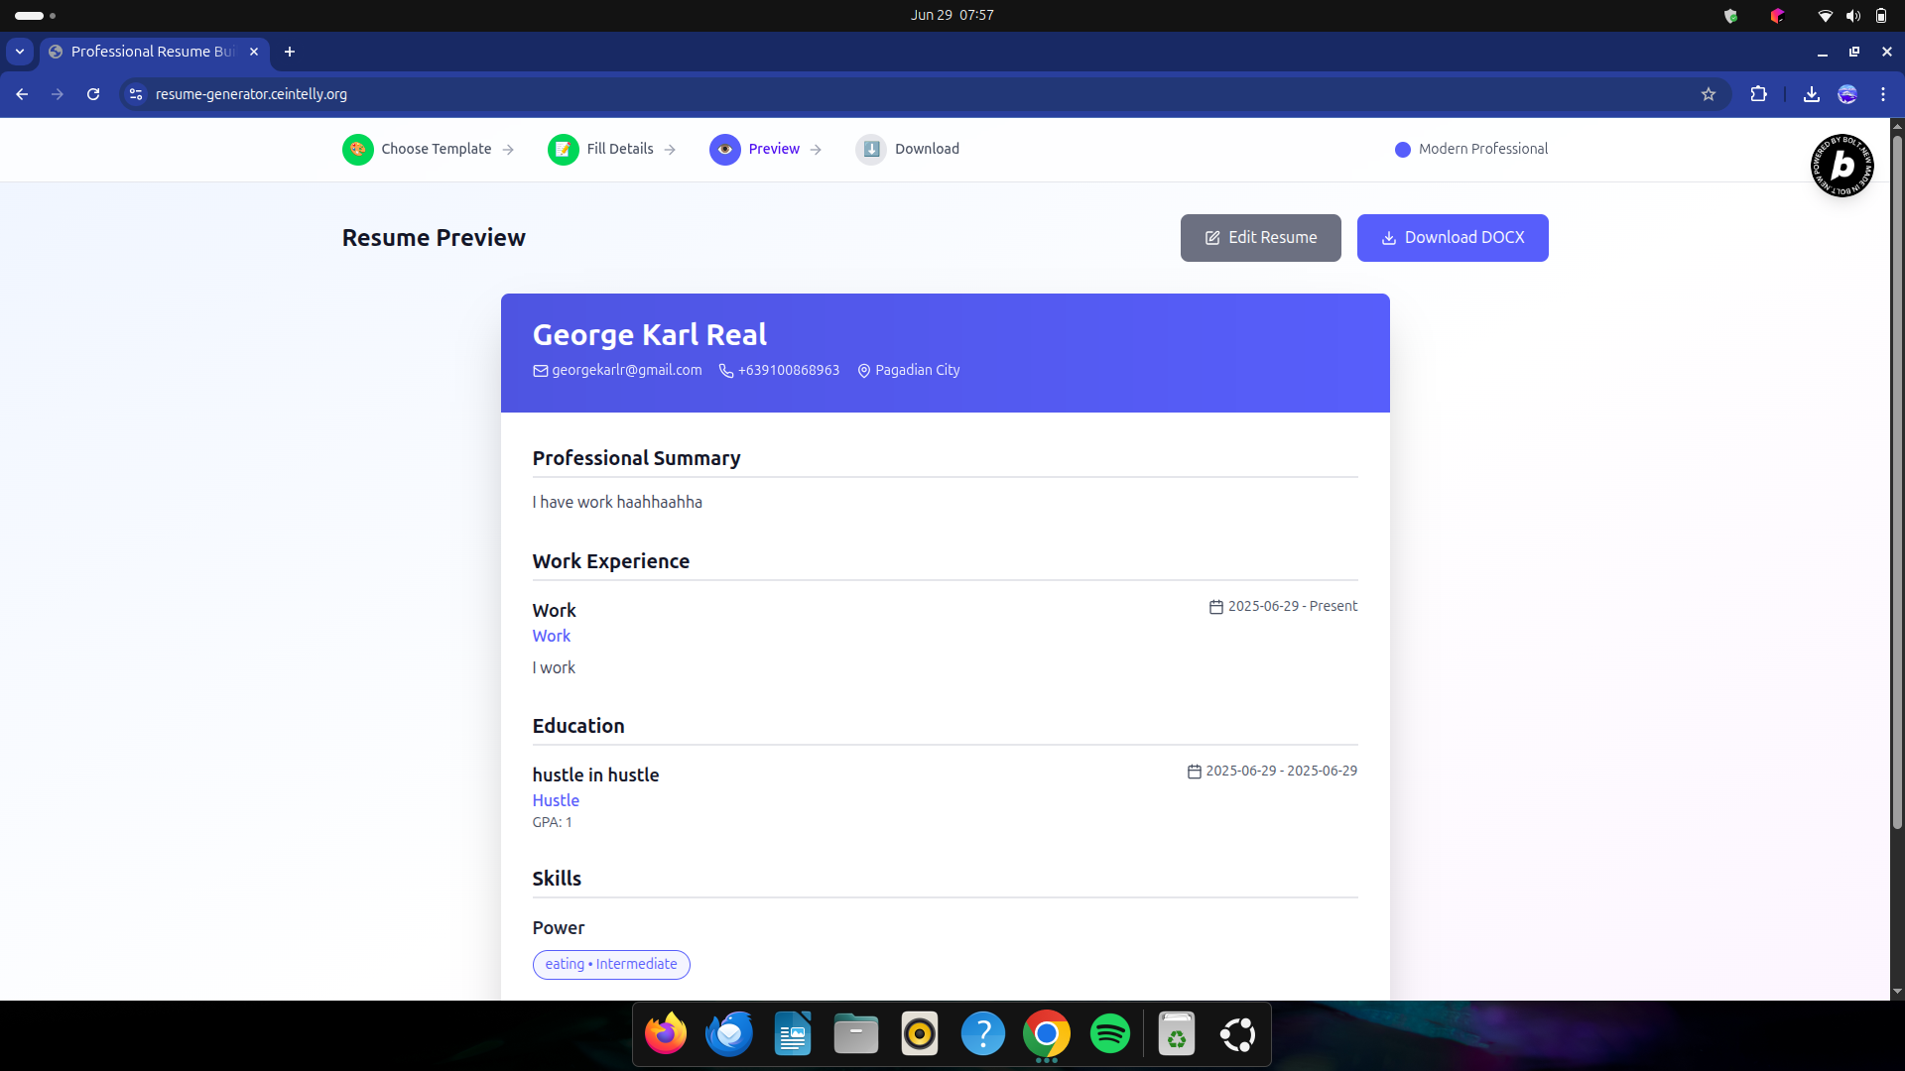
Task: Open the Bolt badge in the corner
Action: 1841,166
